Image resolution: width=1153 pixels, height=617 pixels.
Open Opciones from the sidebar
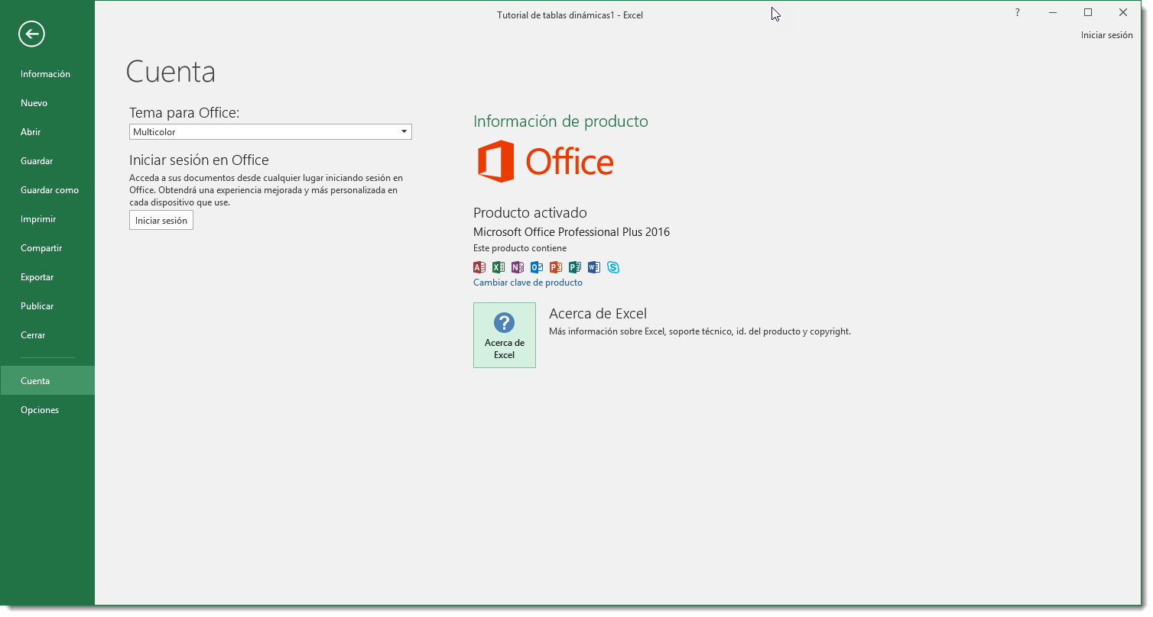coord(47,410)
